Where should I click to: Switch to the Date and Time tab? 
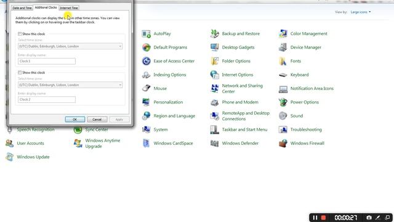coord(22,8)
